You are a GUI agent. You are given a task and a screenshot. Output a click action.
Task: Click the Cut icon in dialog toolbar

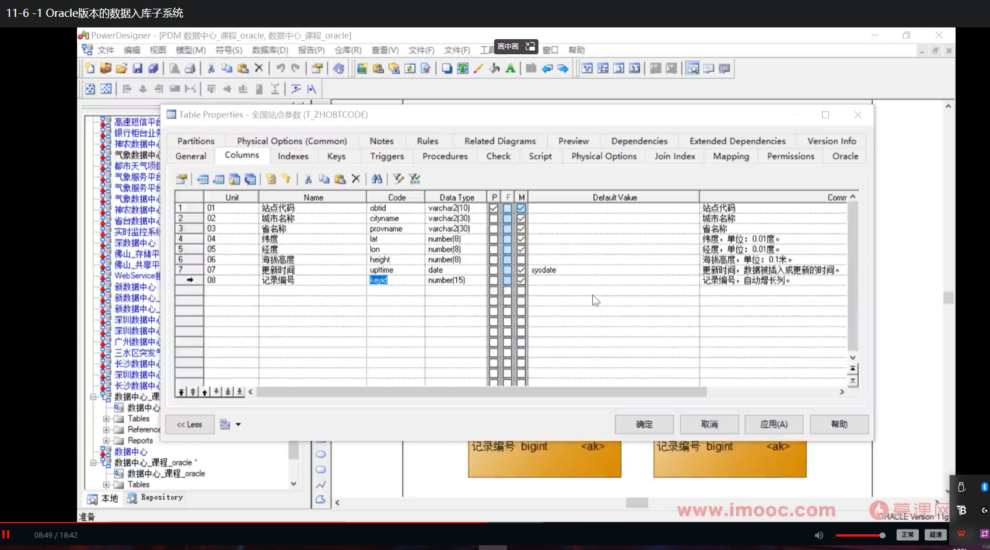pyautogui.click(x=308, y=179)
